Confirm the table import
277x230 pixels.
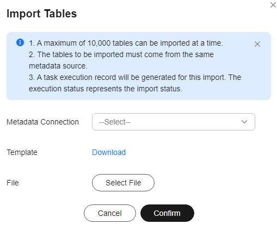167,213
